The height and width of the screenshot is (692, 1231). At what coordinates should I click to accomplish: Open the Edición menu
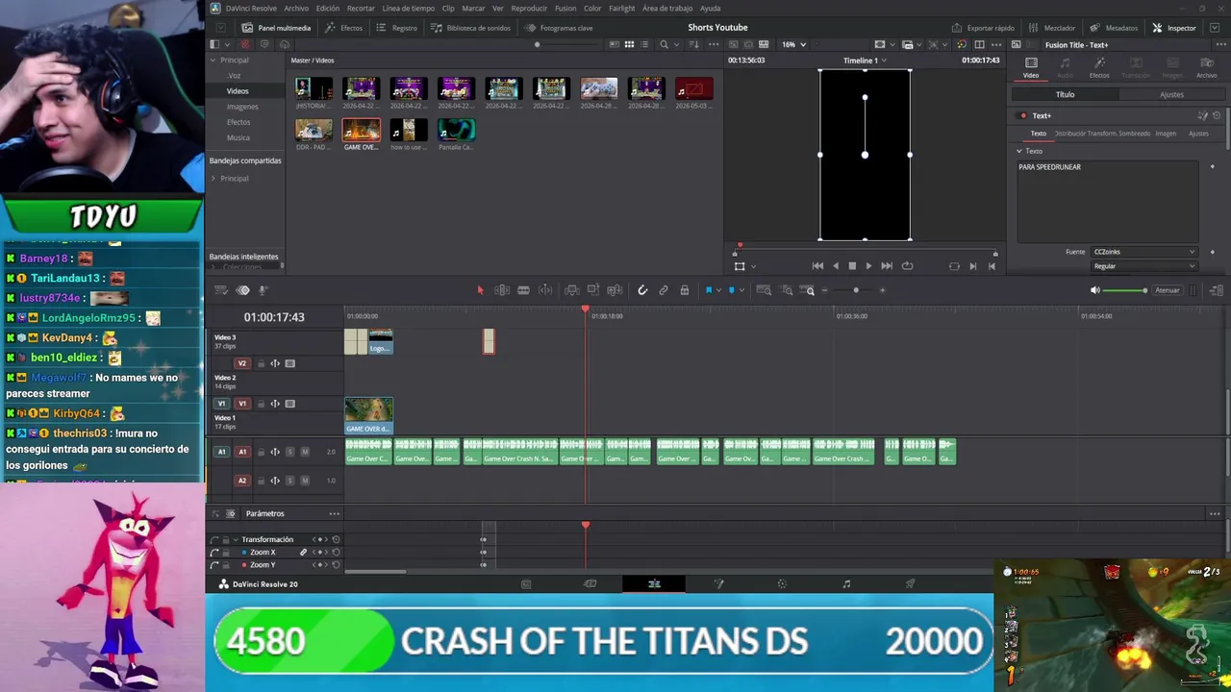[328, 9]
